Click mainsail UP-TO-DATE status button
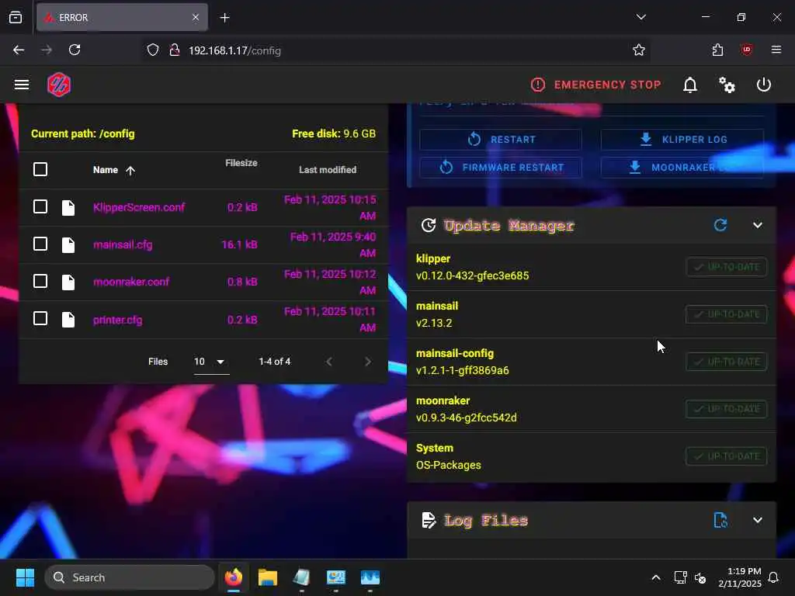 [x=726, y=314]
